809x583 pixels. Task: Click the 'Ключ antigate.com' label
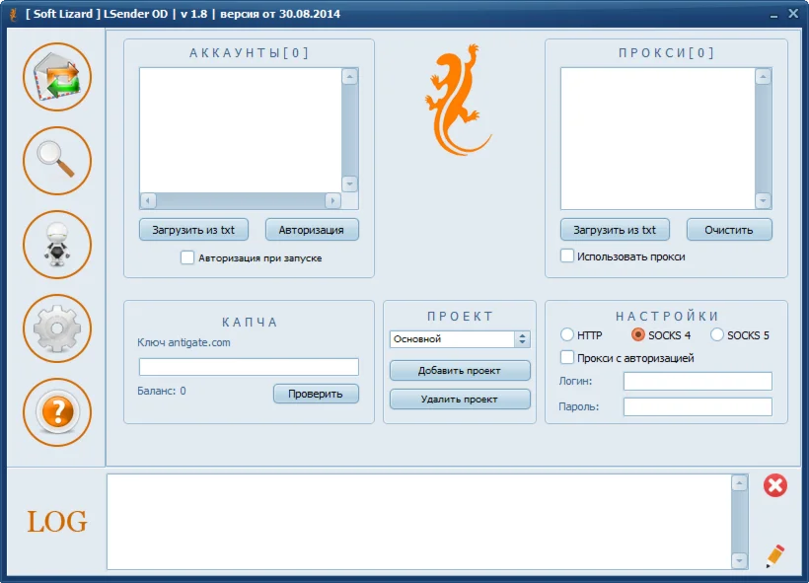(184, 342)
